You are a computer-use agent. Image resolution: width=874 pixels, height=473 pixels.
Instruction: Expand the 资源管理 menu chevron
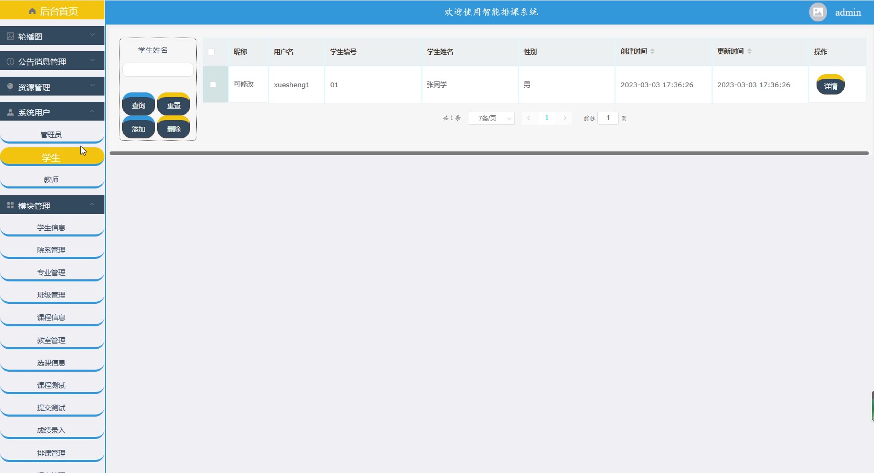pos(92,85)
